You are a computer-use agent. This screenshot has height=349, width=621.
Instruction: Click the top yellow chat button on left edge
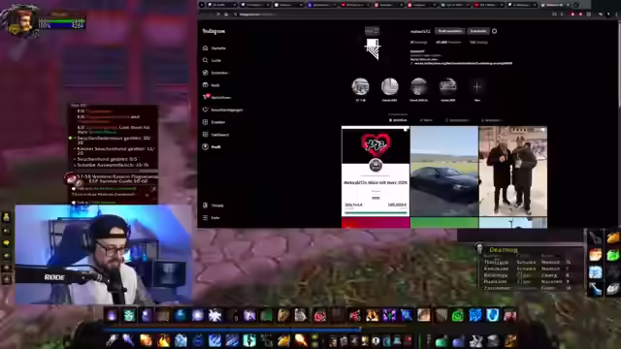pyautogui.click(x=7, y=217)
